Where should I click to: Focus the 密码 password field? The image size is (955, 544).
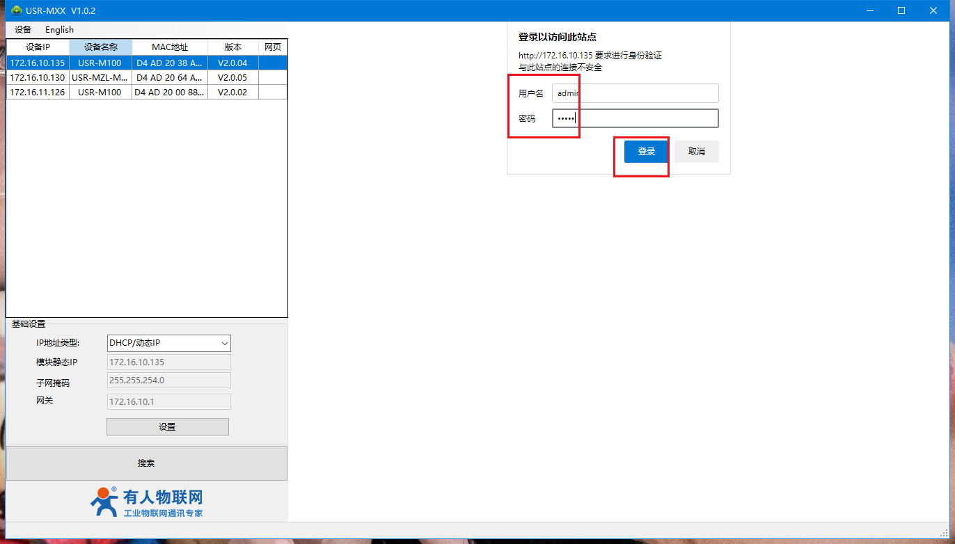click(635, 118)
